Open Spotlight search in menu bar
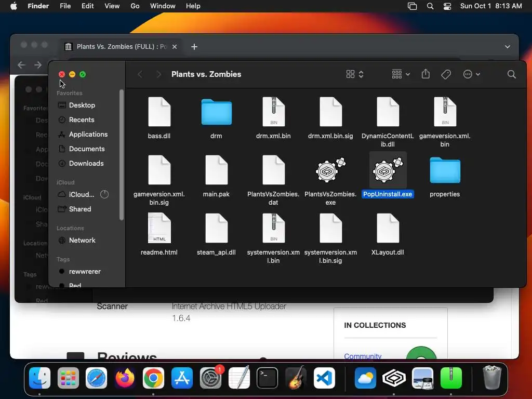 tap(430, 6)
